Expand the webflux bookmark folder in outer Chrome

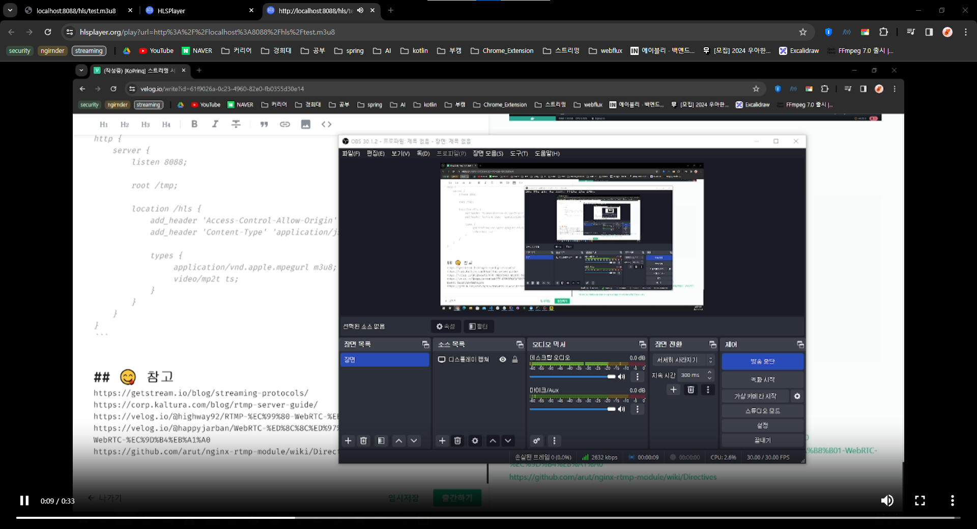pyautogui.click(x=606, y=51)
